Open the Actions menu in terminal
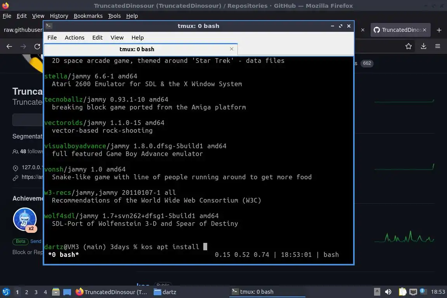Screen dimensions: 447x298 74,38
